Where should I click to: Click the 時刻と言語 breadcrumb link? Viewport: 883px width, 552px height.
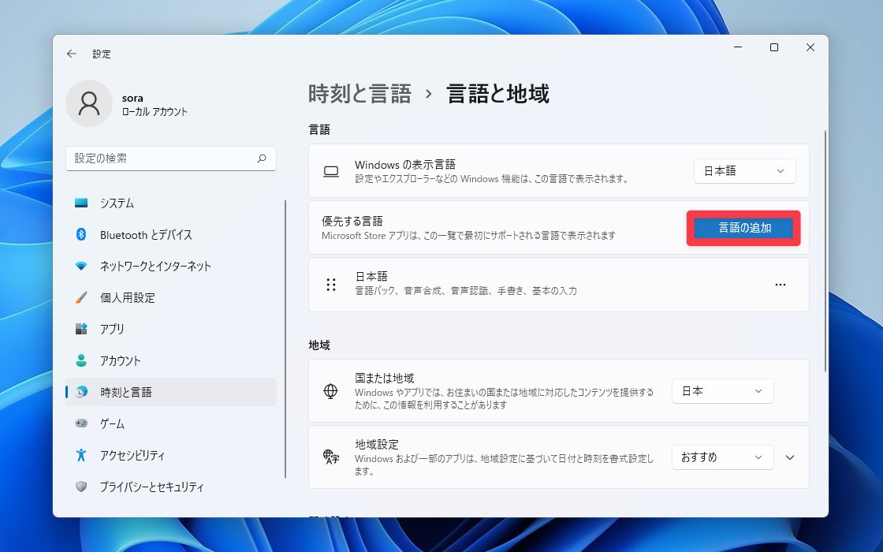[x=360, y=94]
